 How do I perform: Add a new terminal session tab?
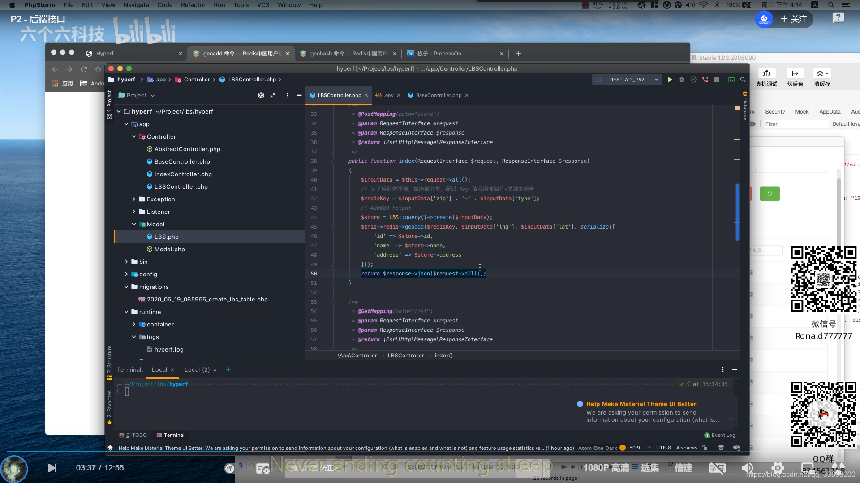pos(228,369)
